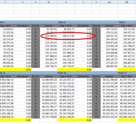Click the YEAR 16 title cell
Image resolution: width=136 pixels, height=124 pixels.
(61, 73)
